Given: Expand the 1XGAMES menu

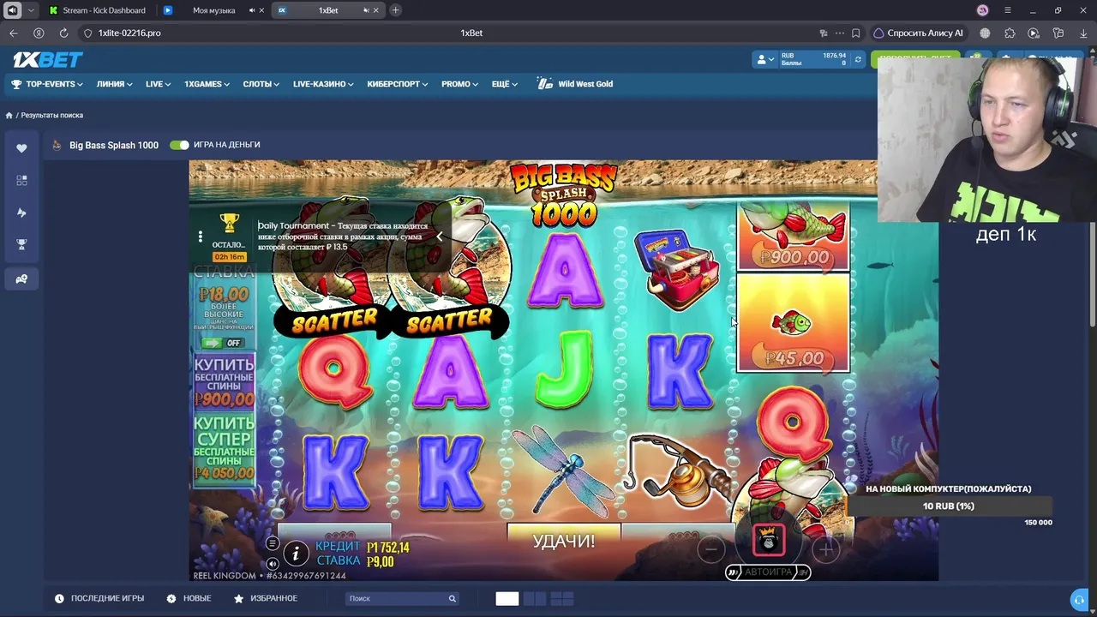Looking at the screenshot, I should click(x=207, y=84).
